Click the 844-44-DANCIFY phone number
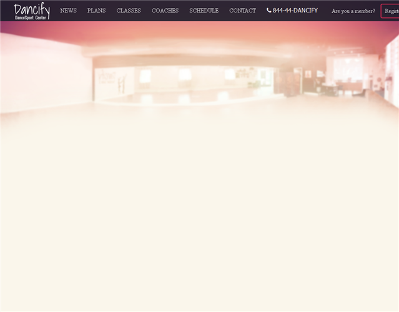Screen dimensions: 399x312 click(295, 11)
